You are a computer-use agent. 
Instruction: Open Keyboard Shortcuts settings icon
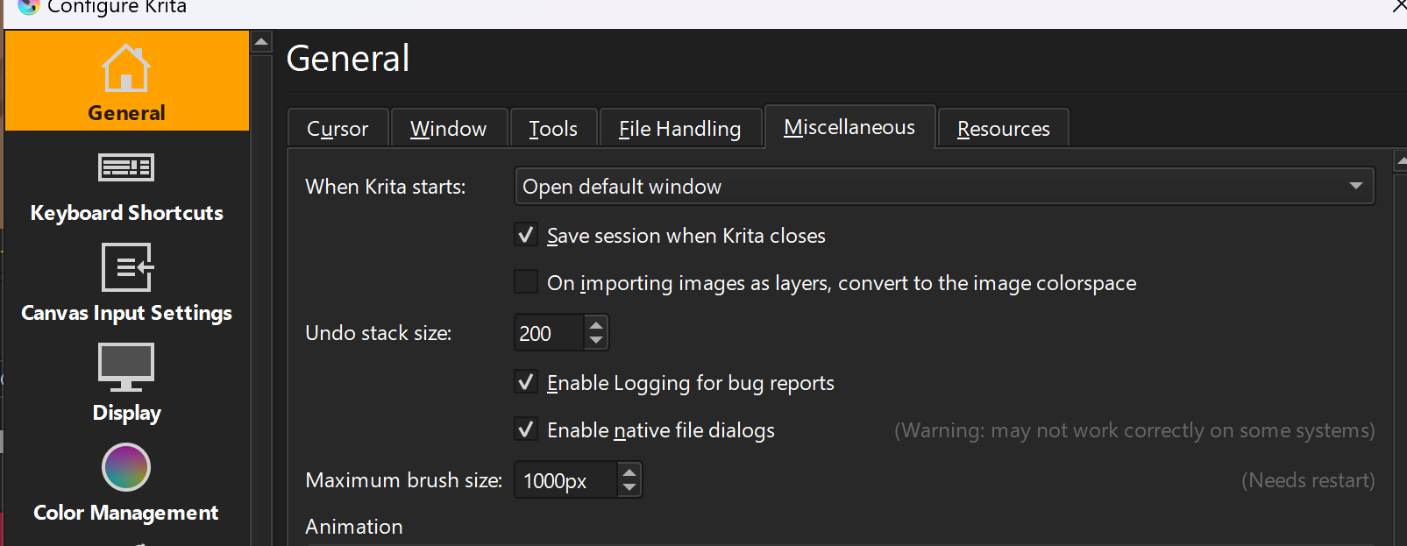(126, 167)
